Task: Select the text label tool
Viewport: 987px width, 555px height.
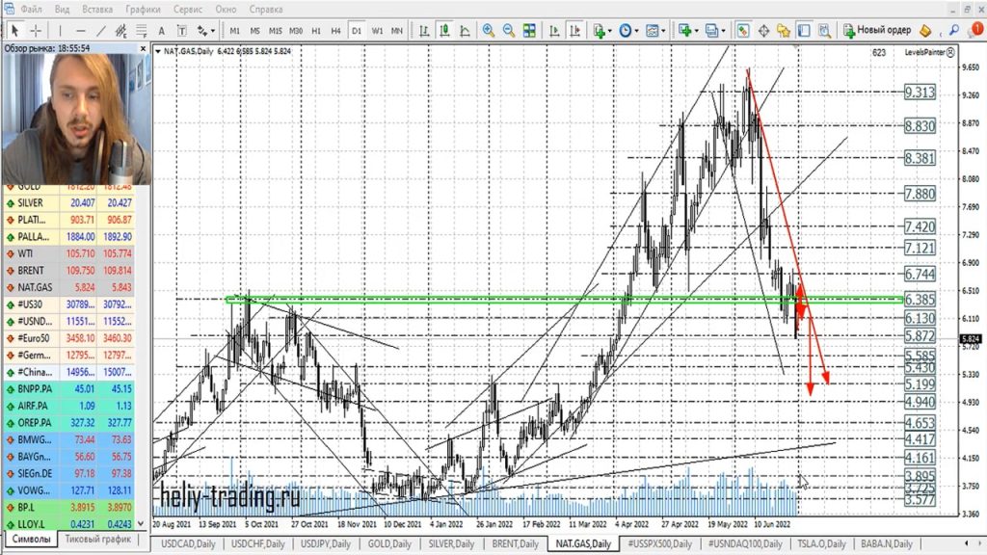Action: click(x=161, y=31)
